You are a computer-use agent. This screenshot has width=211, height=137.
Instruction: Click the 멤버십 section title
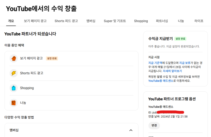click(14, 130)
